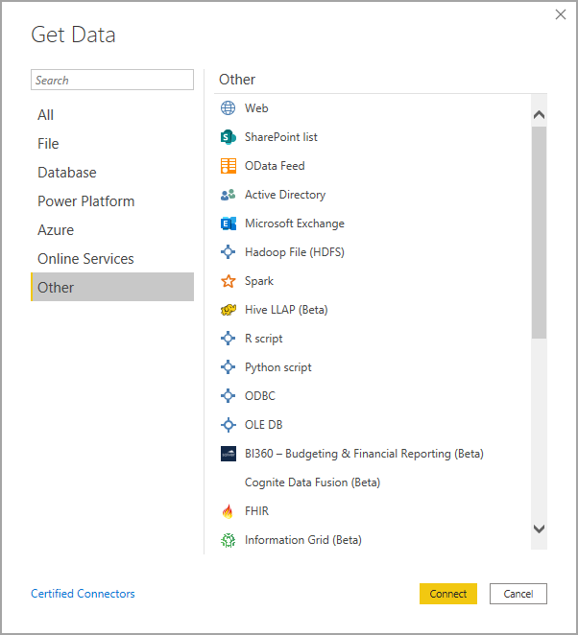Select the Spark star icon
578x635 pixels.
[228, 281]
